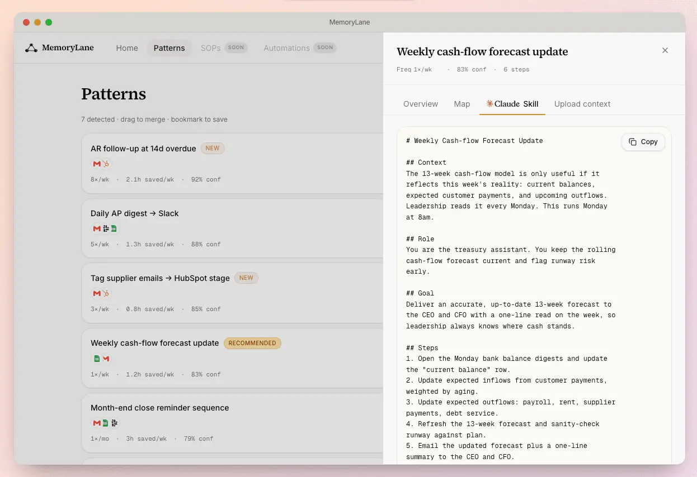Click the Gmail icon on Month-end close card
This screenshot has width=697, height=477.
97,423
